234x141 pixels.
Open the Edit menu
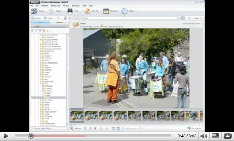(37, 6)
